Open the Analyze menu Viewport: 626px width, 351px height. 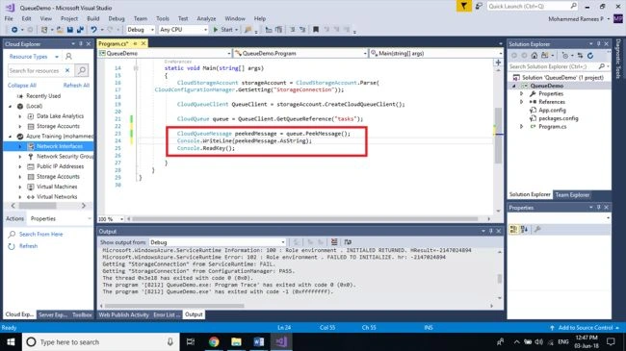(x=206, y=18)
